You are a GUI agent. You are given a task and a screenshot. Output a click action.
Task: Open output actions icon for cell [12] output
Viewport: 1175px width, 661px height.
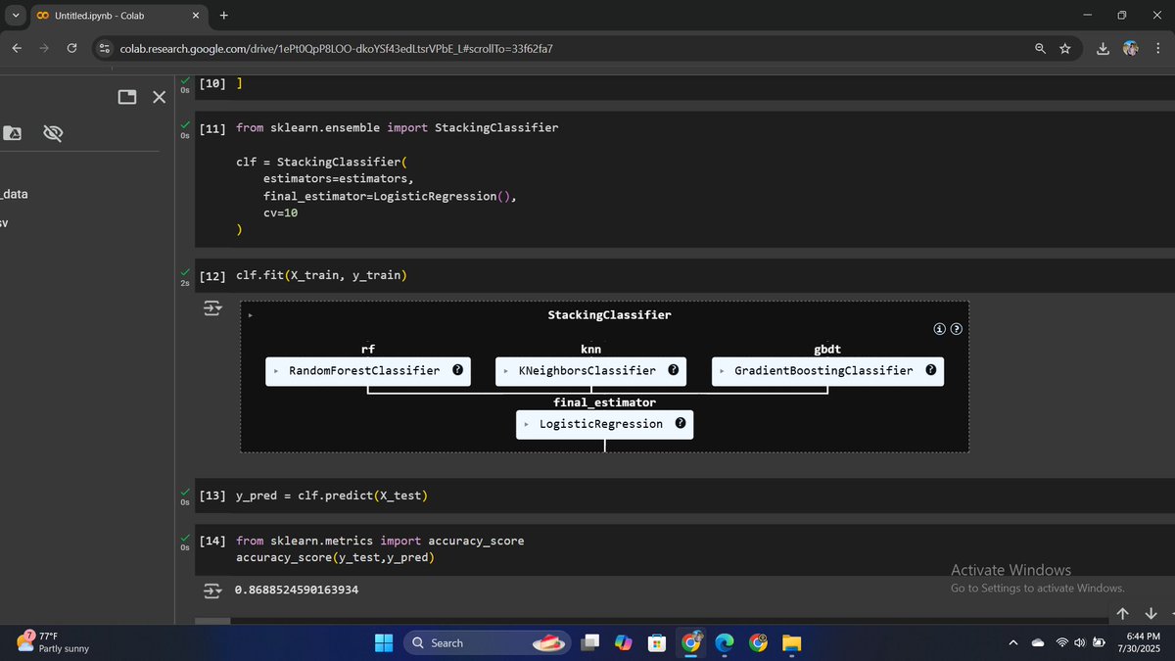tap(212, 310)
